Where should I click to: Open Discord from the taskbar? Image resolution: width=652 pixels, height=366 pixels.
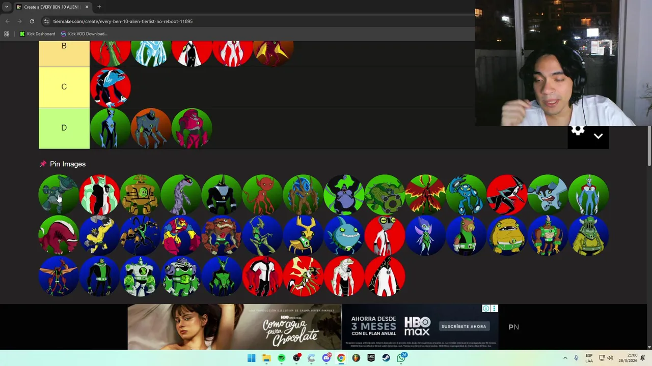tap(327, 358)
